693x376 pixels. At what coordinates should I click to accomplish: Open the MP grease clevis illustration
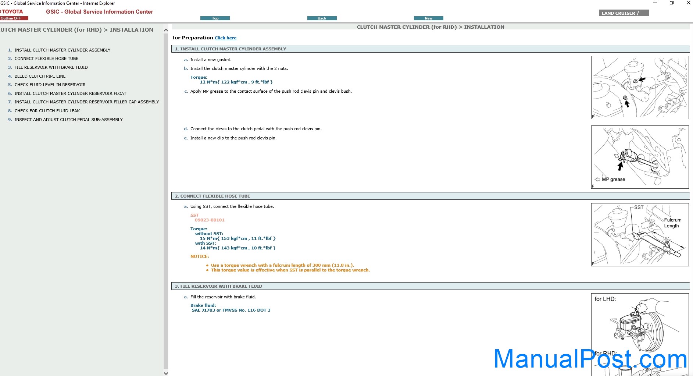coord(640,157)
